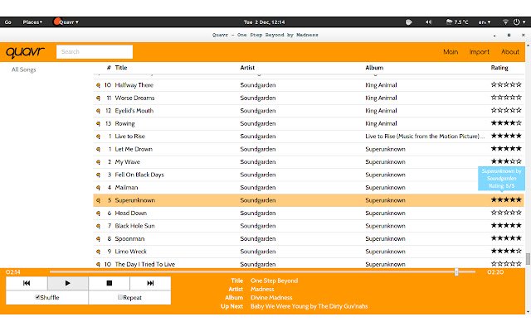The height and width of the screenshot is (331, 531).
Task: Select All Songs in the sidebar
Action: click(24, 70)
